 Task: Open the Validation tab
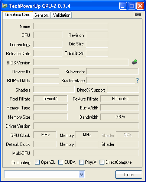[62, 15]
